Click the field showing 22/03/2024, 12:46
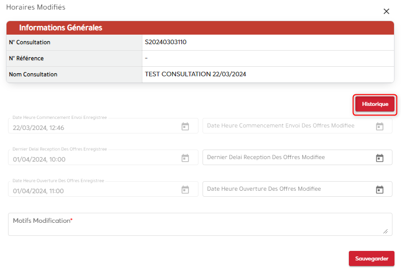Image resolution: width=401 pixels, height=272 pixels. point(90,127)
